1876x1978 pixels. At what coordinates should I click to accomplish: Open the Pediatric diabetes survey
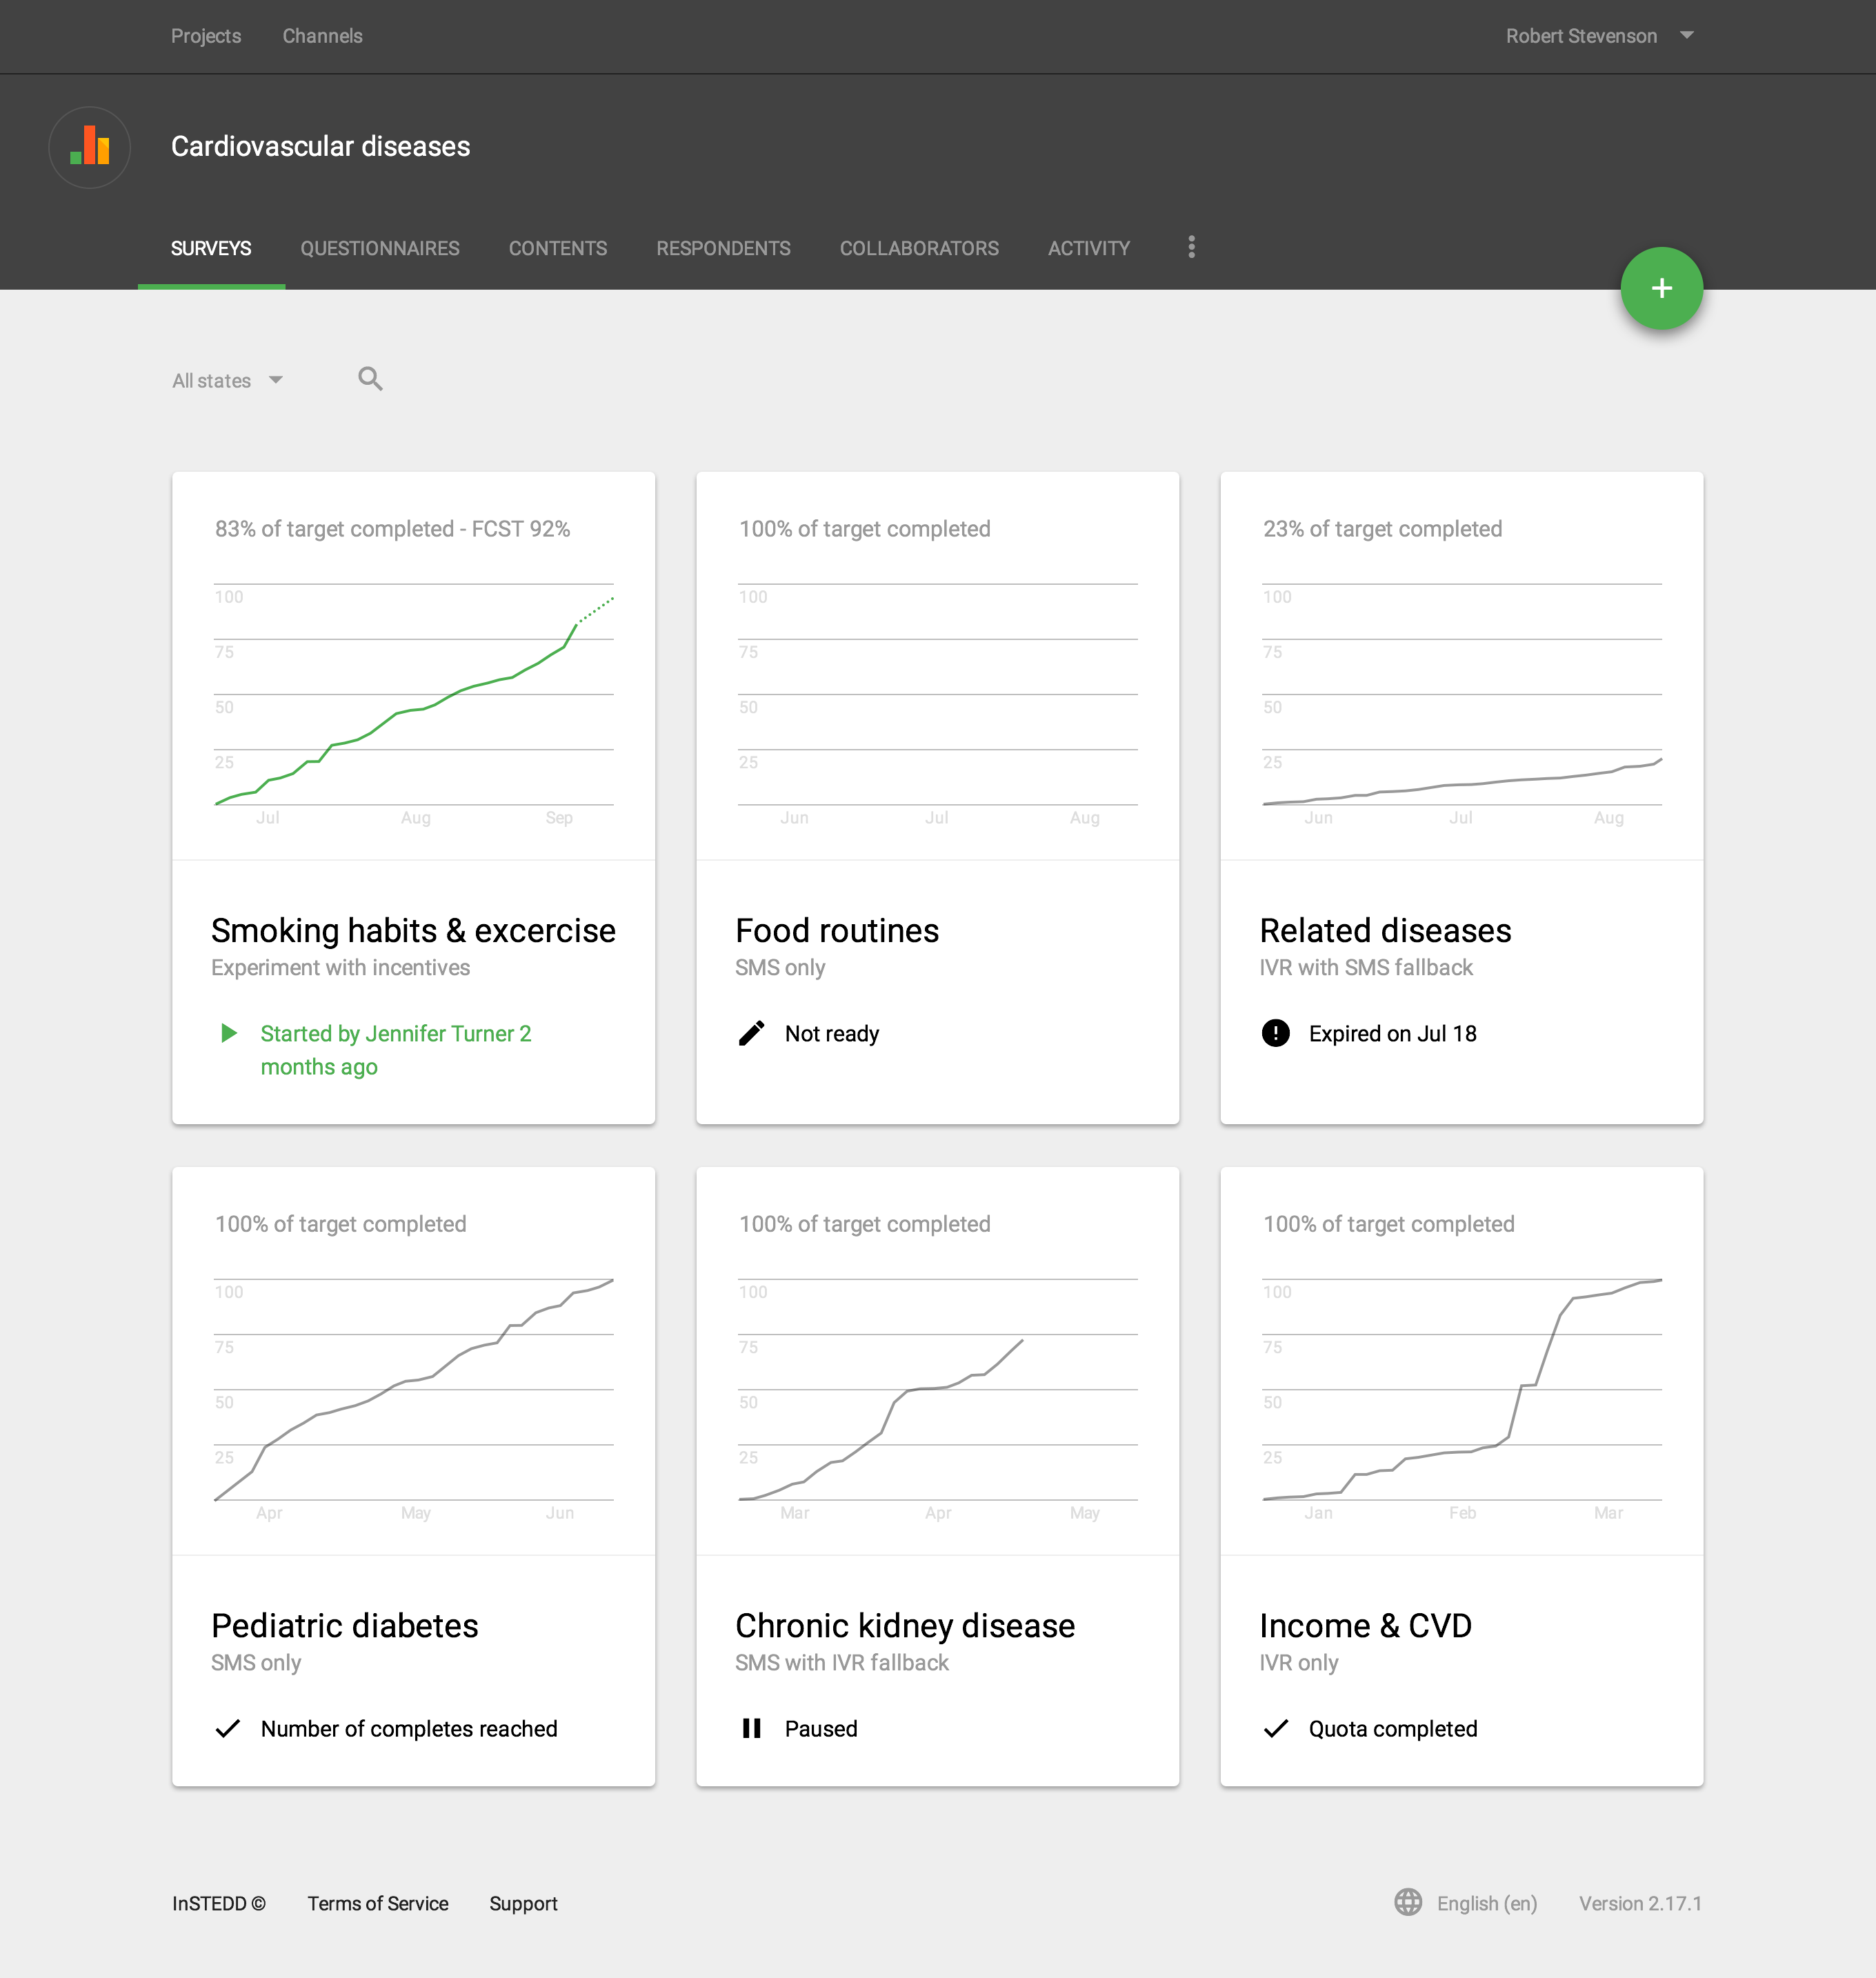point(345,1625)
